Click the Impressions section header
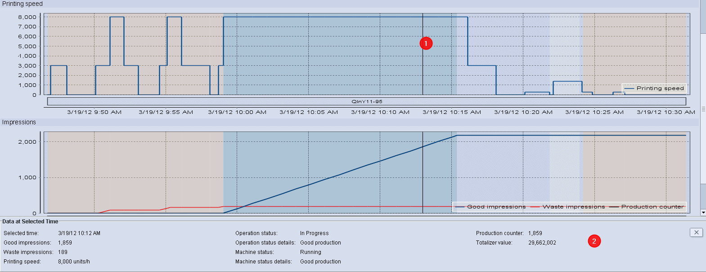 (19, 122)
